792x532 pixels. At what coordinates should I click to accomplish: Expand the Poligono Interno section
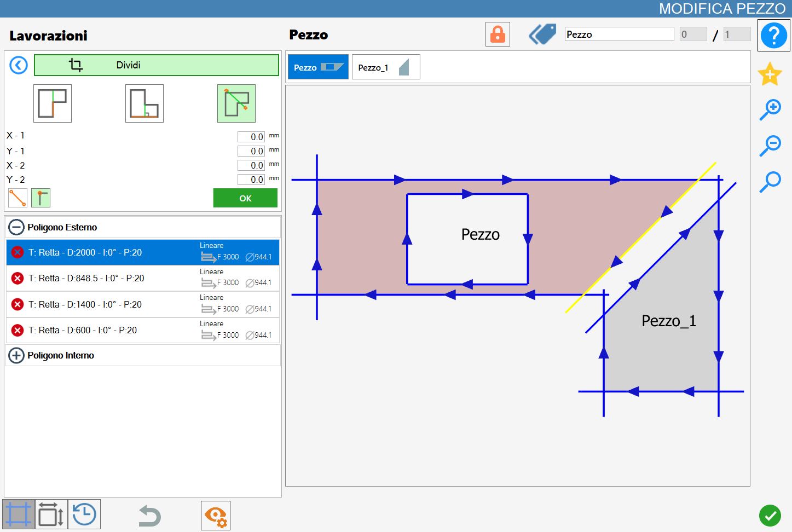16,355
